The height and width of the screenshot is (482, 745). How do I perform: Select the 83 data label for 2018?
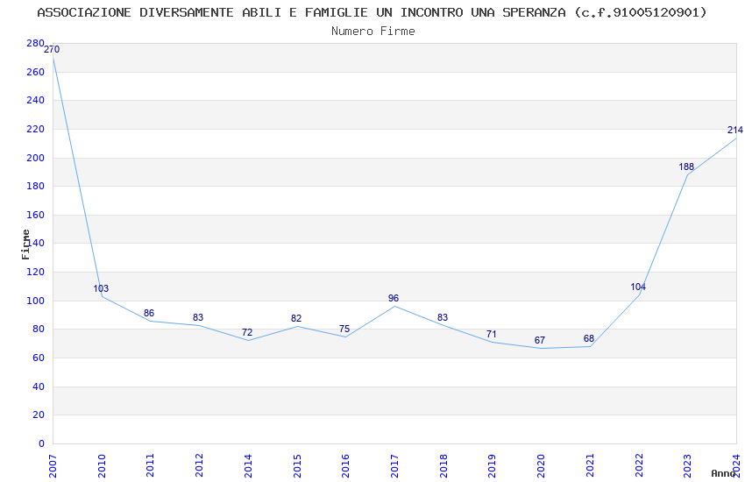coord(443,317)
